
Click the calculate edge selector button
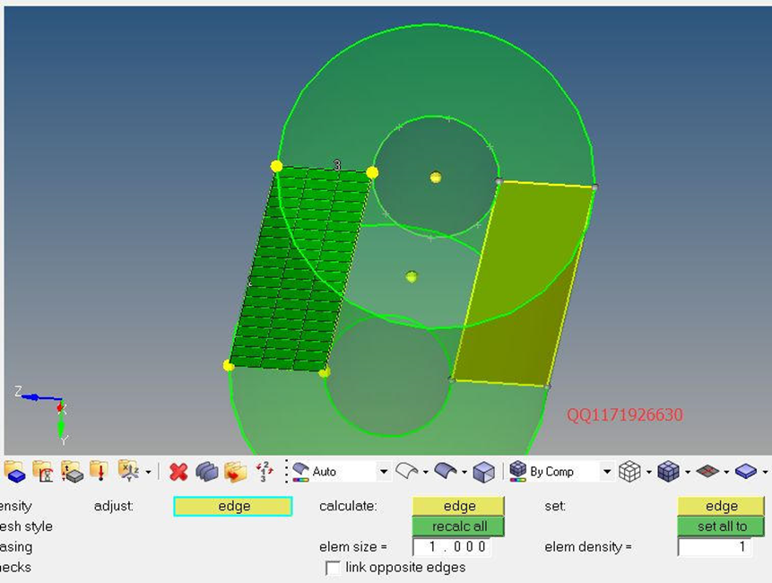[x=458, y=506]
